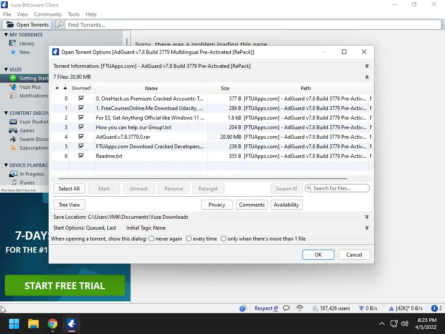The height and width of the screenshot is (334, 445).
Task: Expand the Save Location section
Action: (x=367, y=217)
